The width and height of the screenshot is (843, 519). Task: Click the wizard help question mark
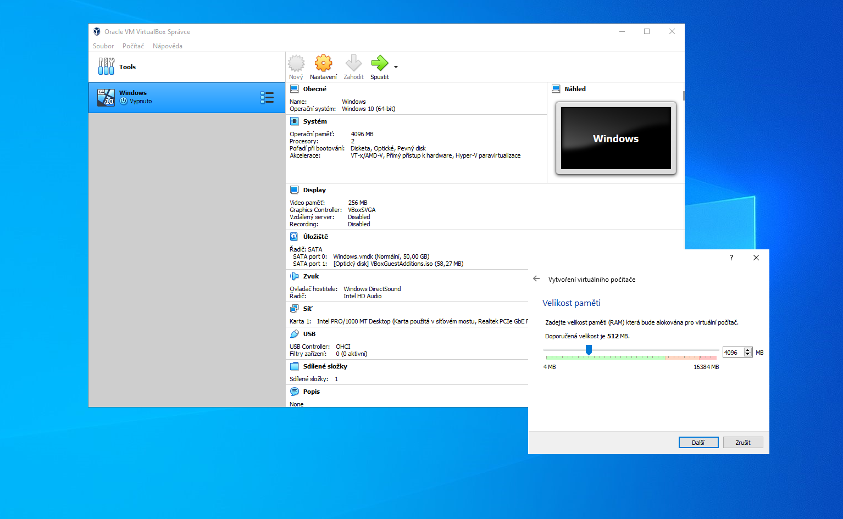[731, 258]
